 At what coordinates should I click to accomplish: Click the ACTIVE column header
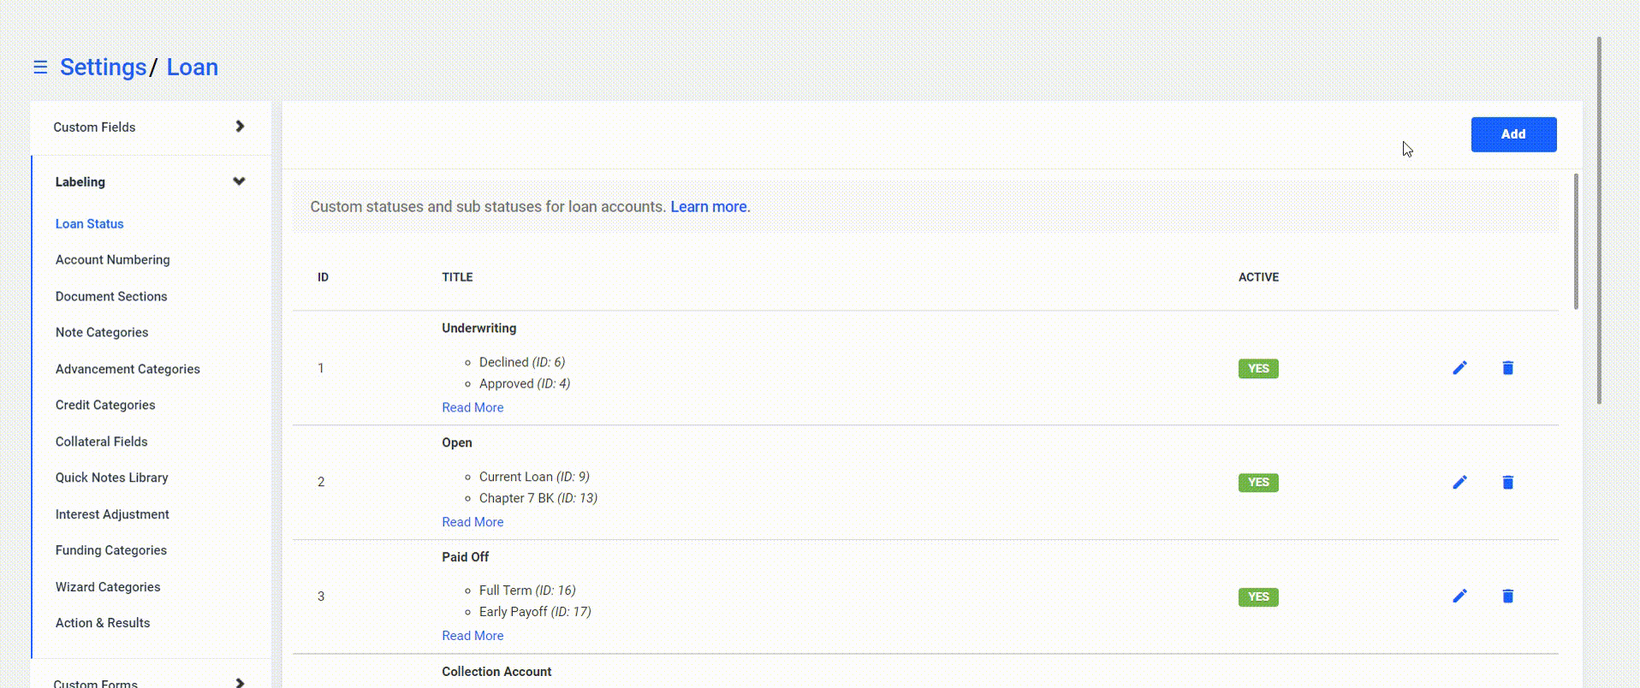[1258, 277]
